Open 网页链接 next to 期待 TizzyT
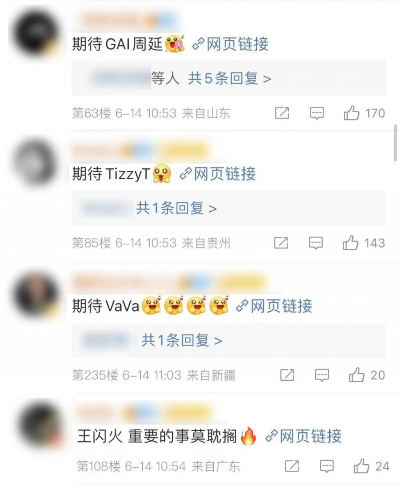 click(x=218, y=174)
